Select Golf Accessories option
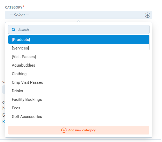The height and width of the screenshot is (142, 162). pyautogui.click(x=27, y=117)
